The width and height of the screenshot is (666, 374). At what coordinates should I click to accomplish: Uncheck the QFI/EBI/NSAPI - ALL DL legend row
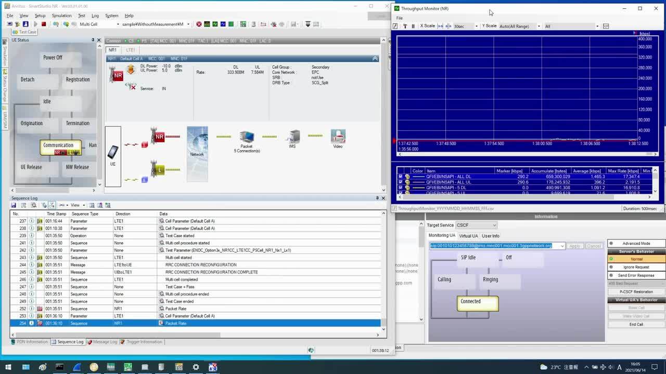(400, 176)
